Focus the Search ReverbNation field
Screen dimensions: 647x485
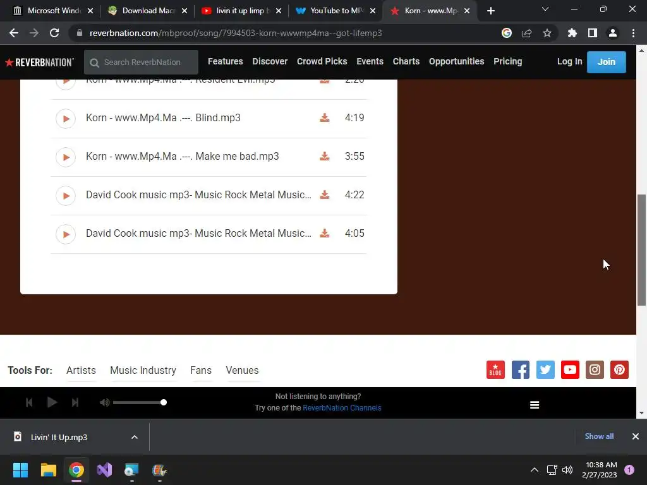click(x=141, y=63)
